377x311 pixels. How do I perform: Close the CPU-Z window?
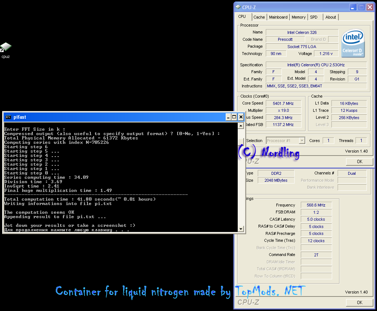point(370,7)
